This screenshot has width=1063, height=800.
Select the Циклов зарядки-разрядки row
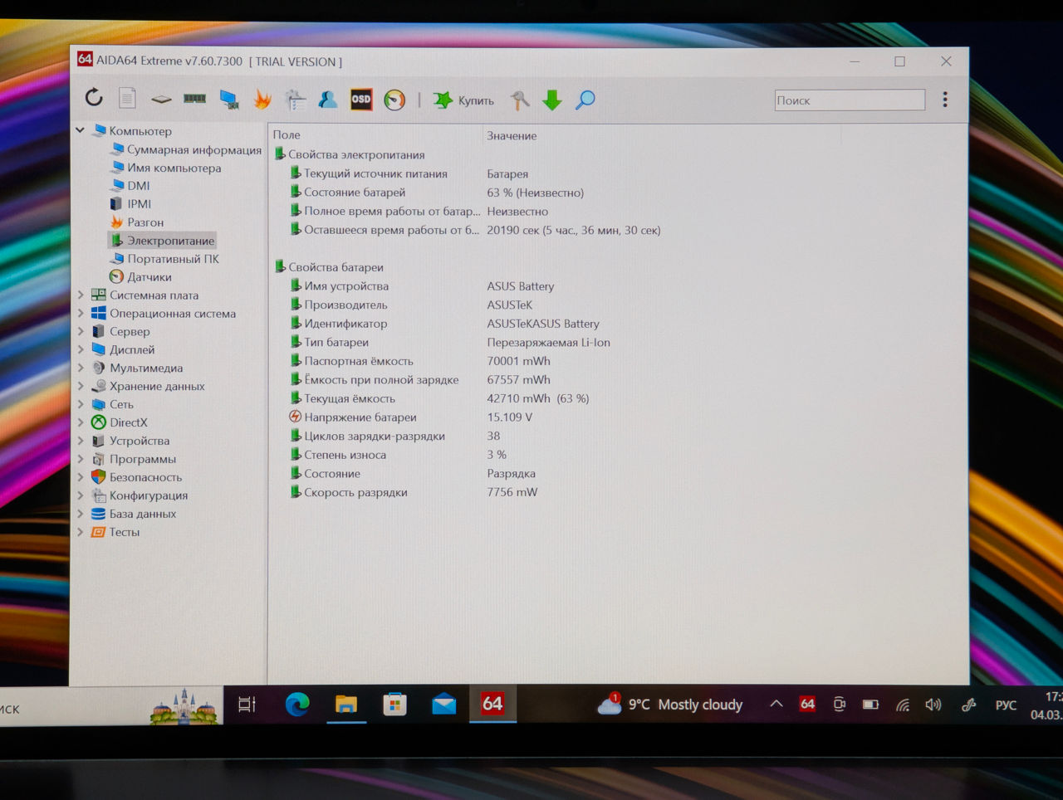619,436
